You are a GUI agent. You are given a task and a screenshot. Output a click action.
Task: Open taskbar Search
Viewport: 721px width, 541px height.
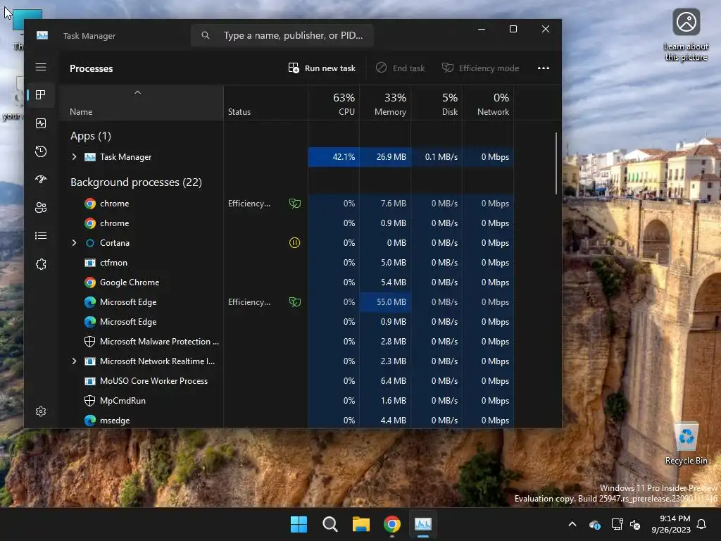coord(330,524)
